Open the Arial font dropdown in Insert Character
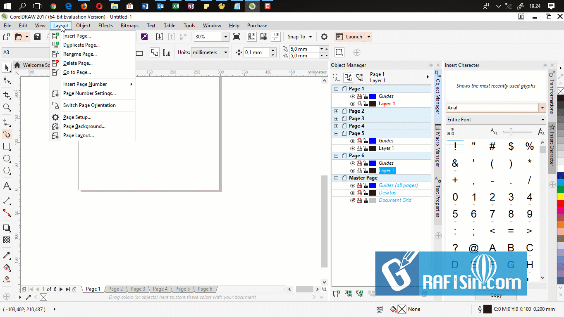 [542, 108]
